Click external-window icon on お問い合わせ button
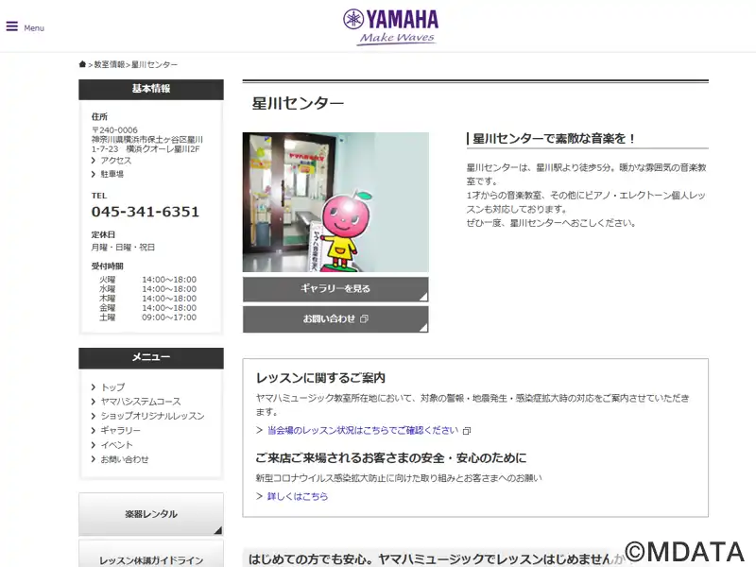 coord(364,318)
